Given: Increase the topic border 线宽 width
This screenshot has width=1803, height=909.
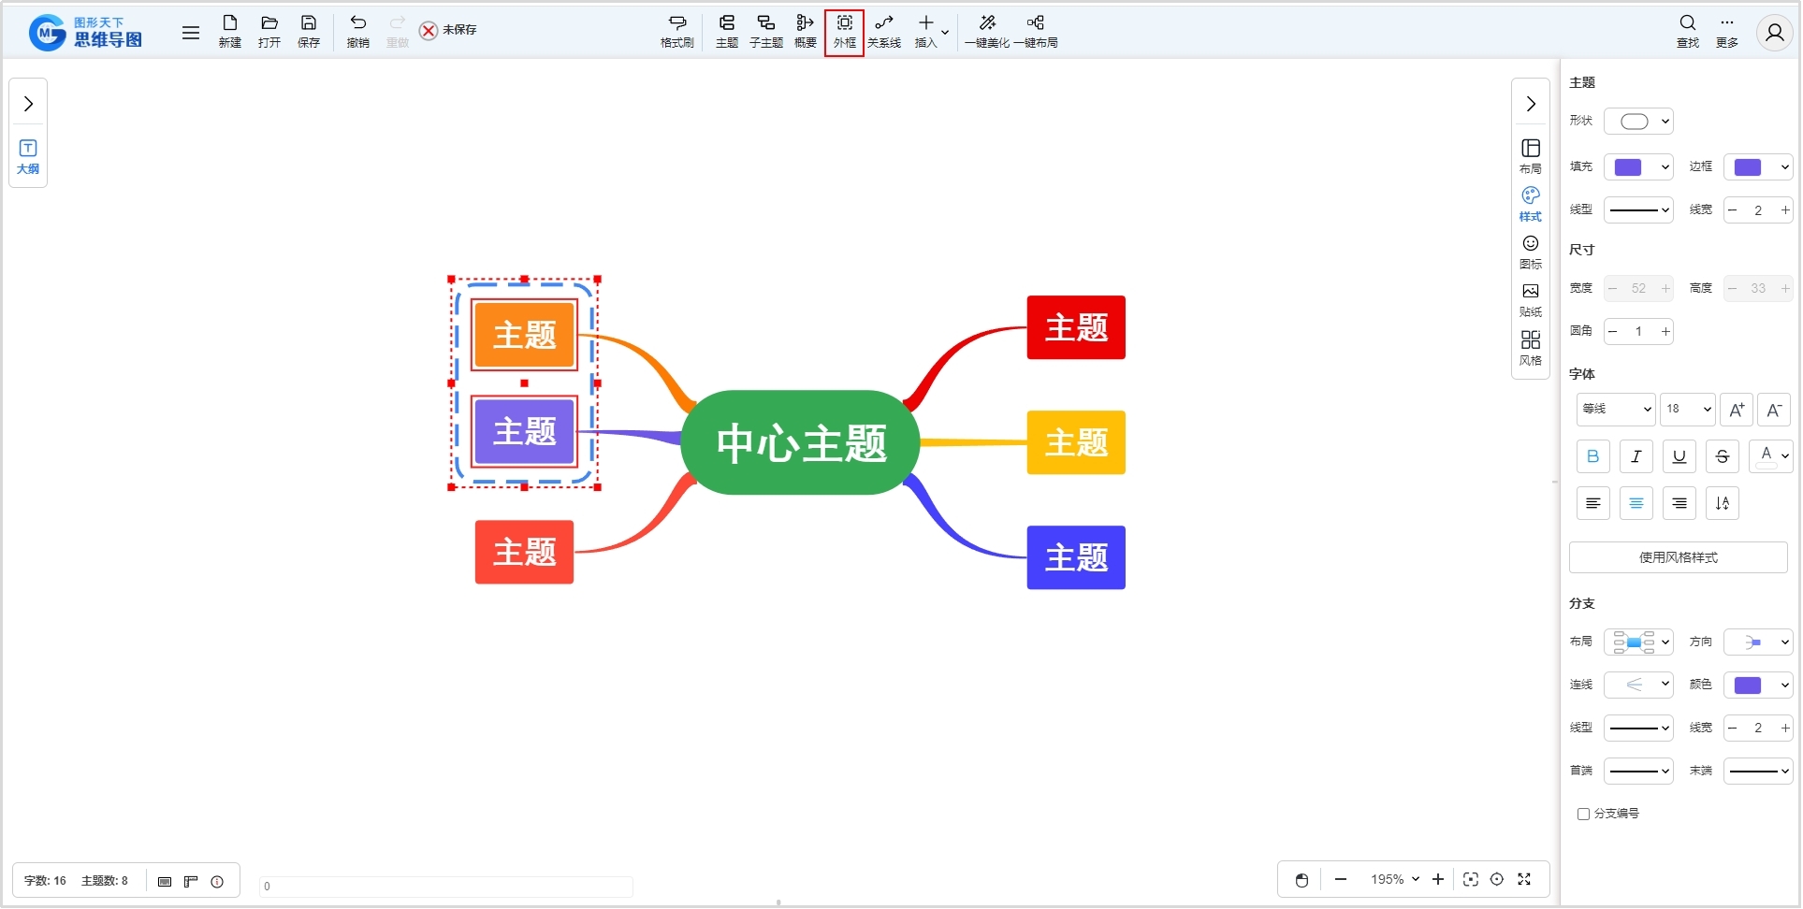Looking at the screenshot, I should tap(1784, 210).
